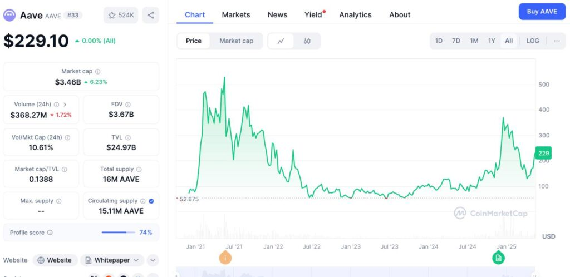This screenshot has height=277, width=570.
Task: Open the Whitepaper dropdown
Action: tap(112, 260)
